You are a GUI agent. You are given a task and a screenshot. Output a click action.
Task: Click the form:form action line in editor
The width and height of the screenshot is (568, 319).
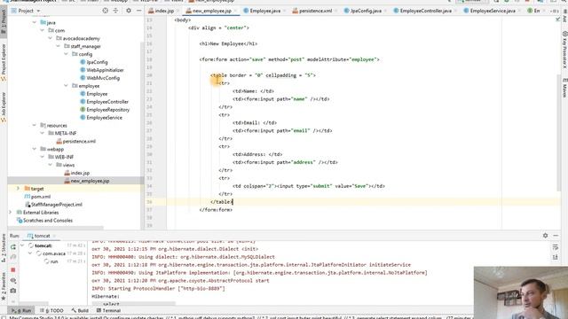[289, 59]
